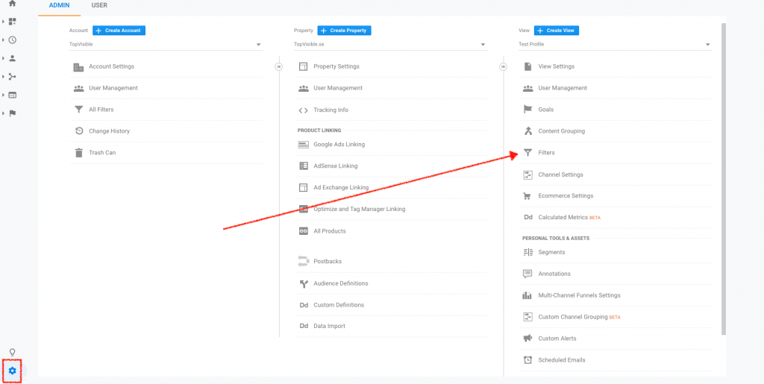
Task: Expand Acquisition sidebar arrow
Action: 3,76
